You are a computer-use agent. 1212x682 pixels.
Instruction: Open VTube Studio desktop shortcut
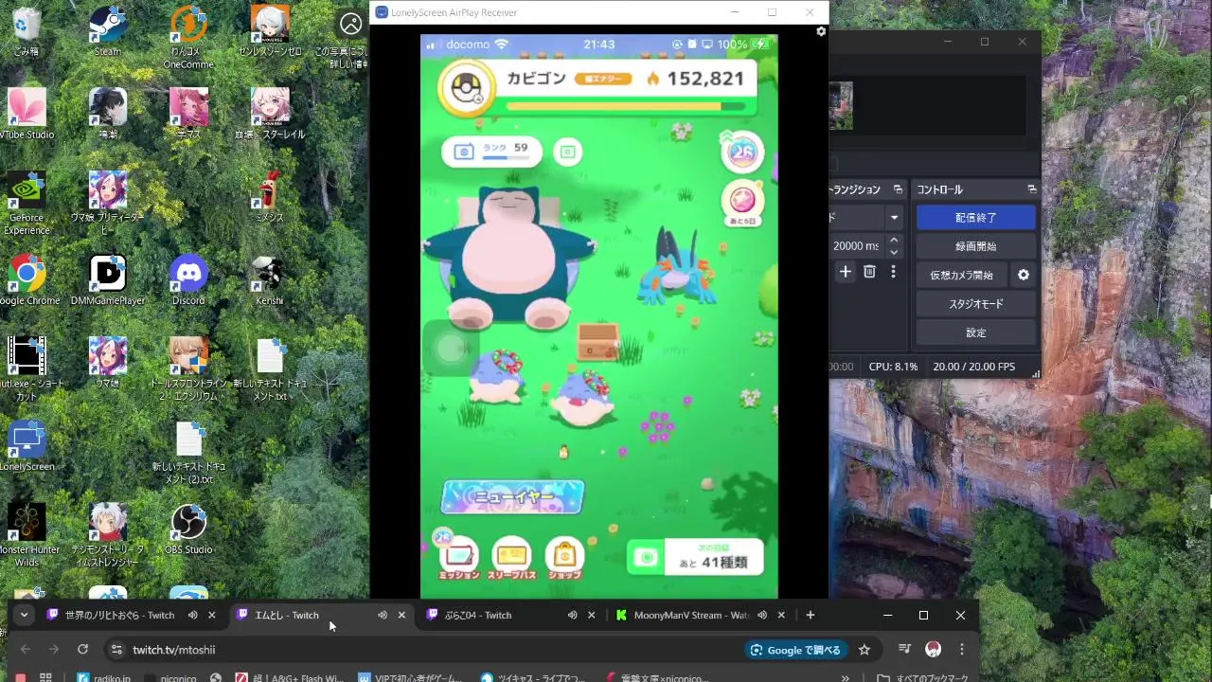click(27, 115)
